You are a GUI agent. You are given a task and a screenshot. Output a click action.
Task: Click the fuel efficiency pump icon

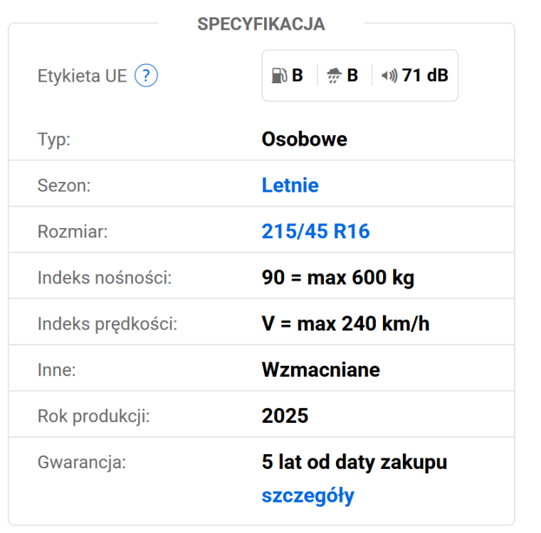point(278,75)
